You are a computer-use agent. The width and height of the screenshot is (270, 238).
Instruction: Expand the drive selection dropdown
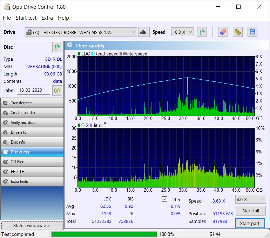pyautogui.click(x=133, y=32)
